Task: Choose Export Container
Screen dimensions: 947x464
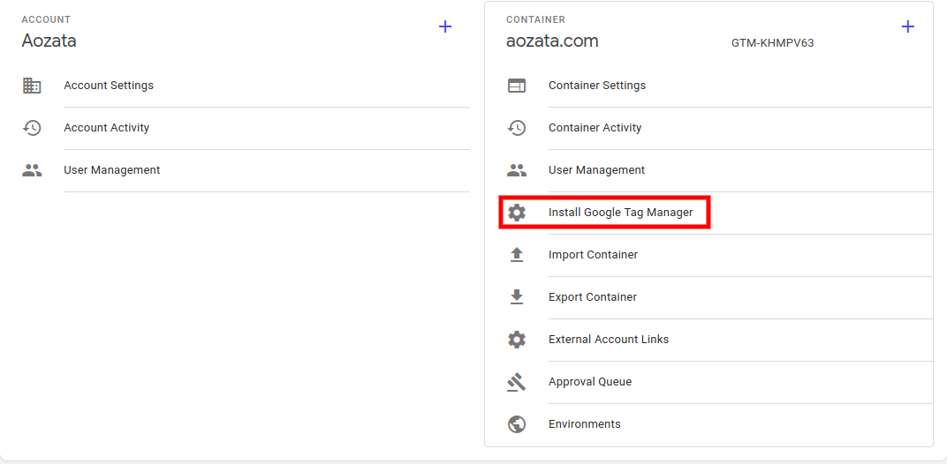Action: (593, 297)
